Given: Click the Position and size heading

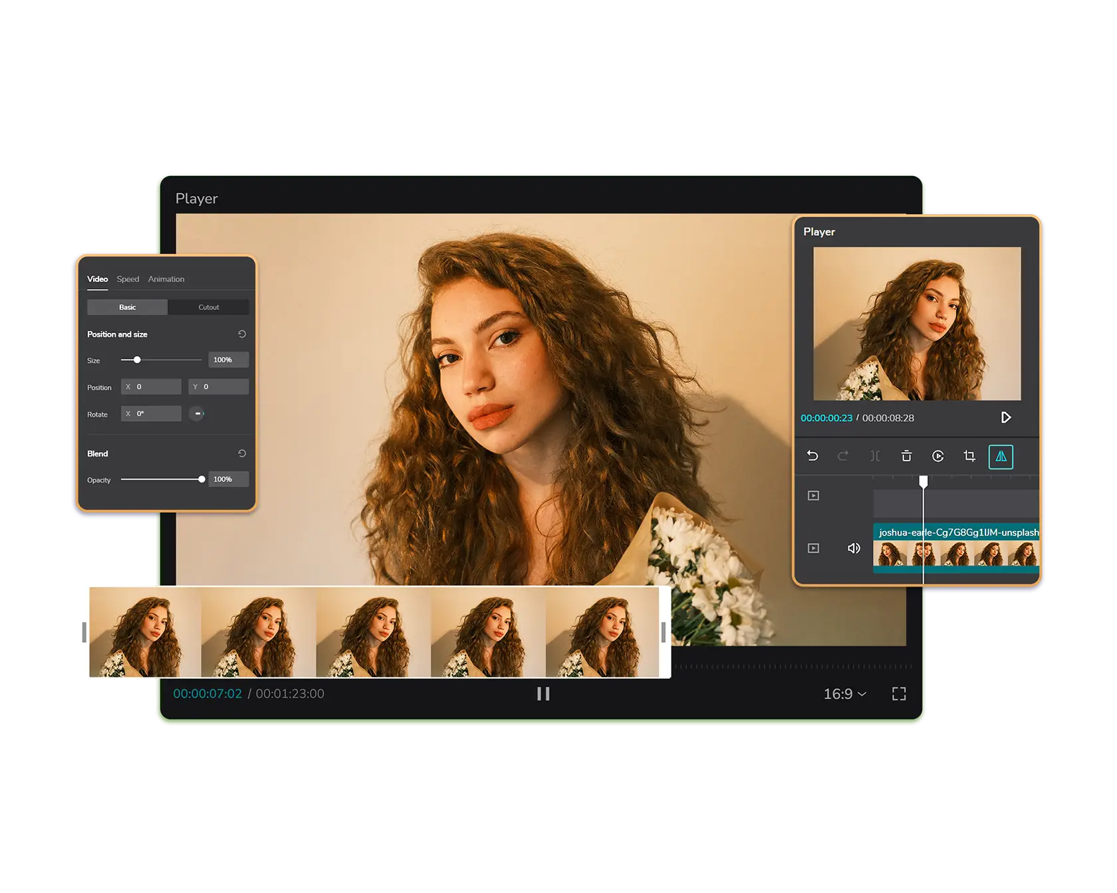Looking at the screenshot, I should click(x=117, y=334).
